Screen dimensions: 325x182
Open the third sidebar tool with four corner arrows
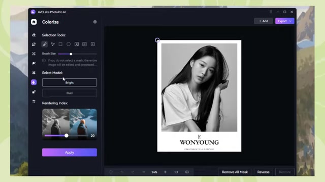(34, 54)
